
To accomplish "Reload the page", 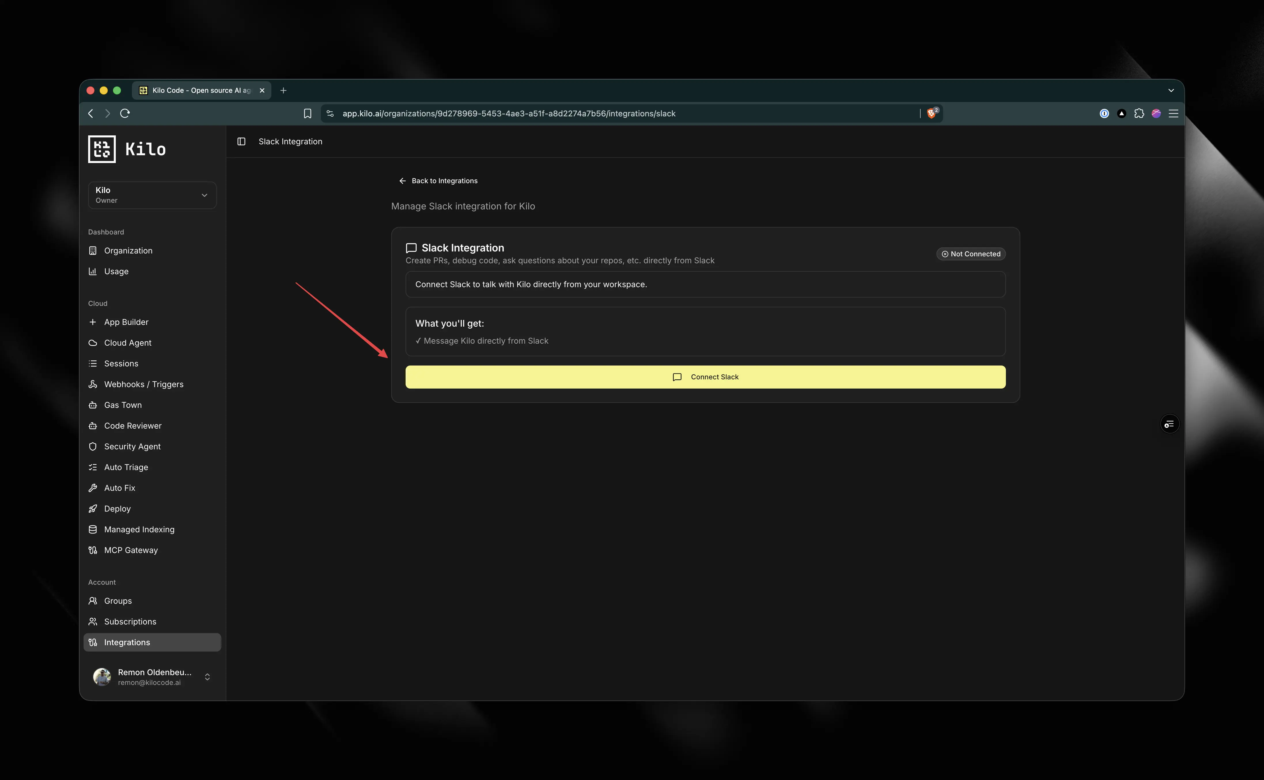I will (125, 113).
